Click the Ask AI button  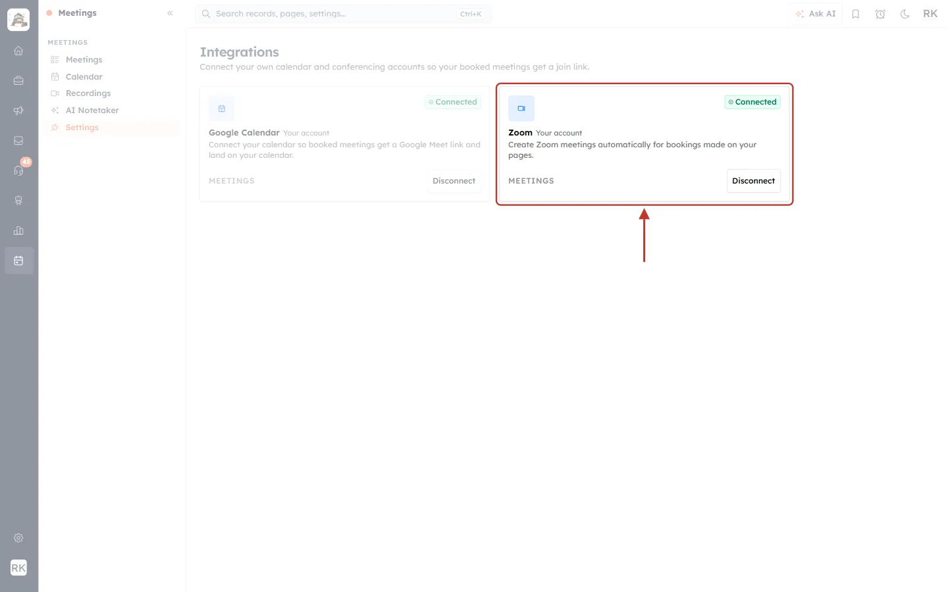pos(815,14)
